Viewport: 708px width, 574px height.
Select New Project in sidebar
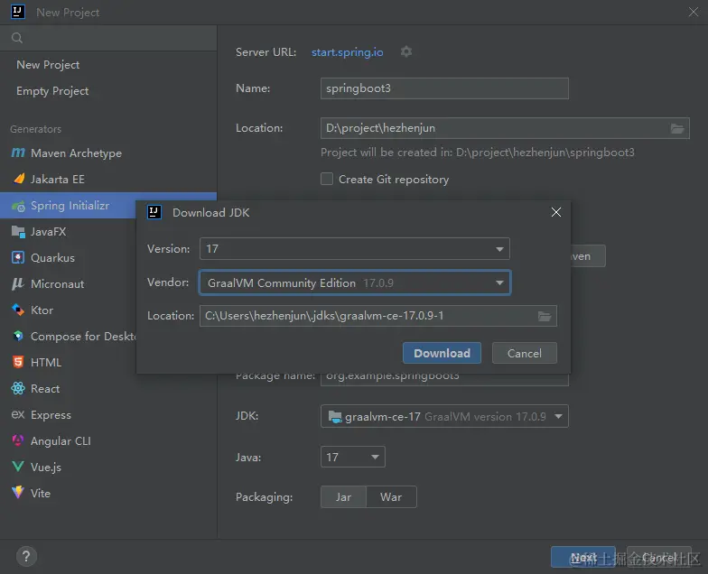[48, 65]
